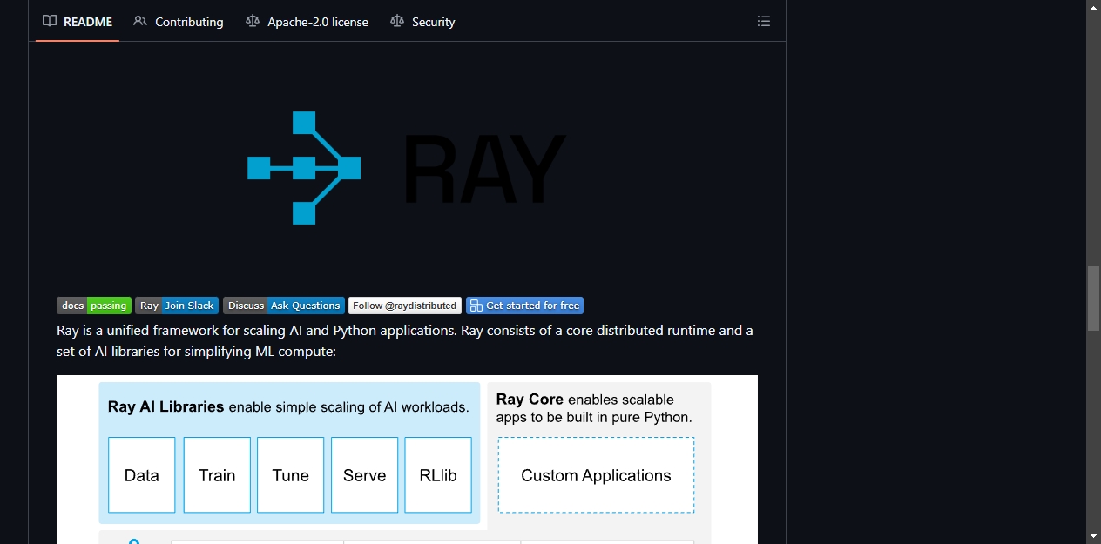Open the Apache-2.0 license tab
Screen dimensions: 1101x544
point(307,21)
